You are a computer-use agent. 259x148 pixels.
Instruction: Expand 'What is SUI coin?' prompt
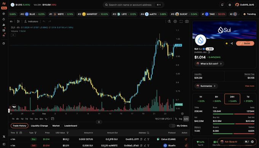point(209,64)
